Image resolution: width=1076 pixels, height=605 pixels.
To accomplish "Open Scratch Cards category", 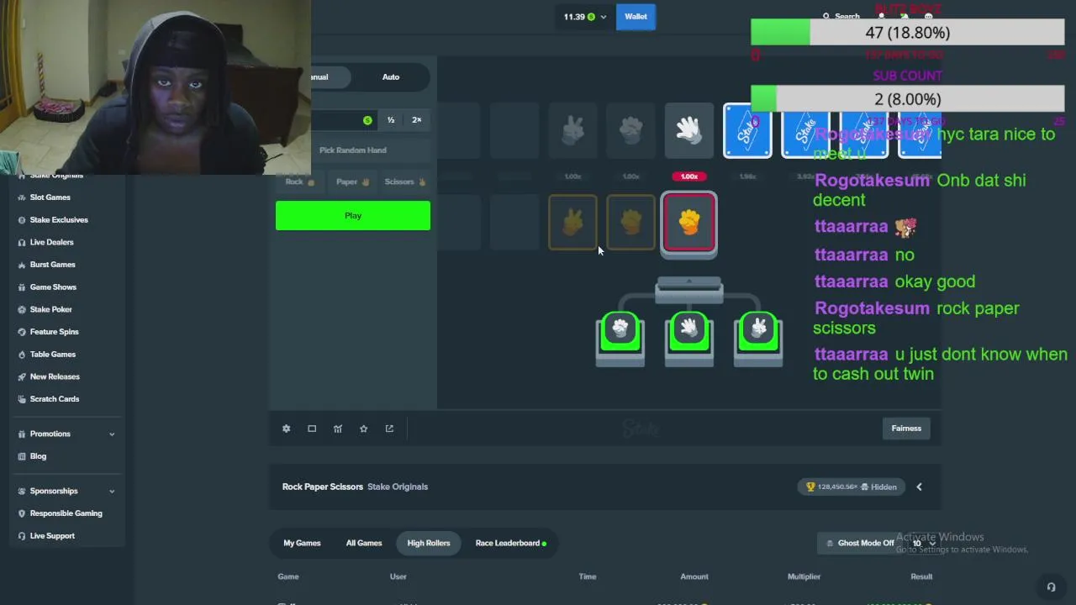I will coord(54,399).
